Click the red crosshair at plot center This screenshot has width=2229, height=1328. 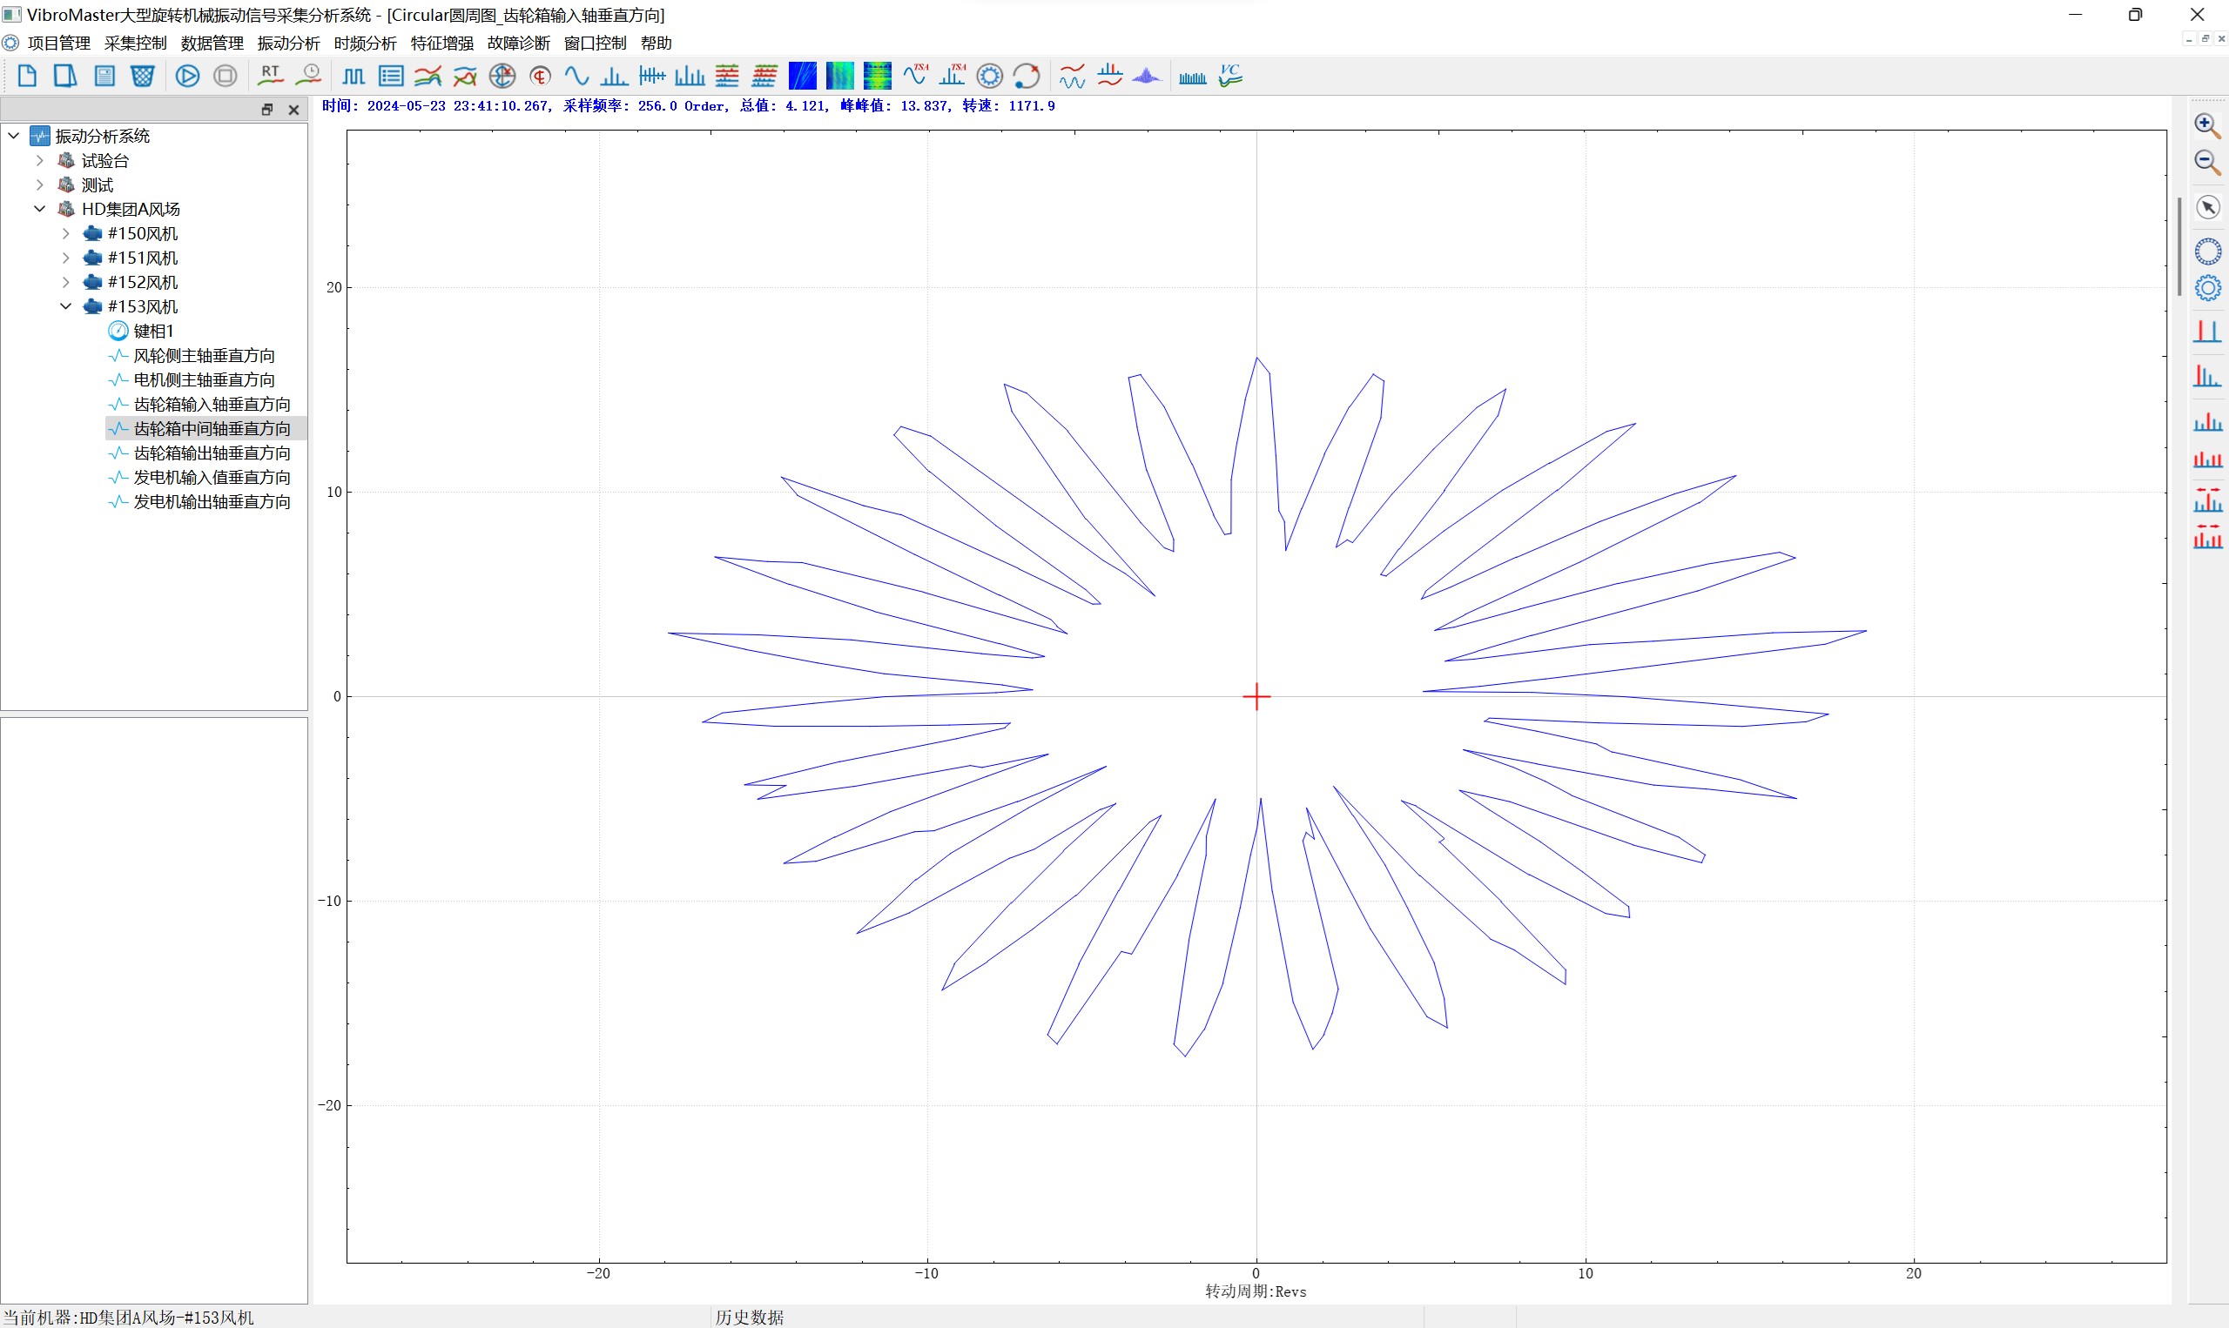point(1256,697)
